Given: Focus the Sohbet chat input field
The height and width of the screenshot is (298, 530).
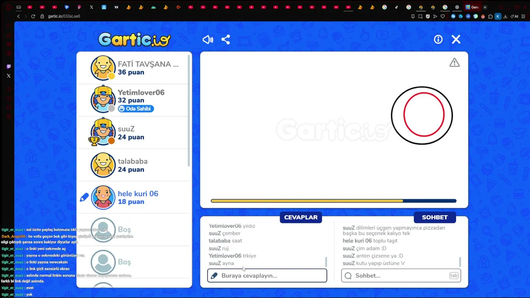Looking at the screenshot, I should pos(401,276).
